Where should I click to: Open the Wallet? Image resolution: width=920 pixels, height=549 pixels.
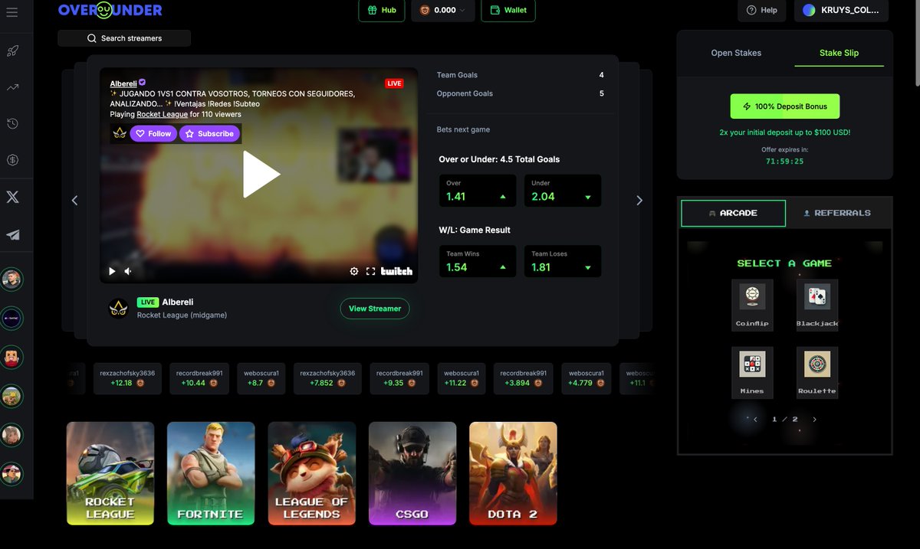tap(508, 10)
